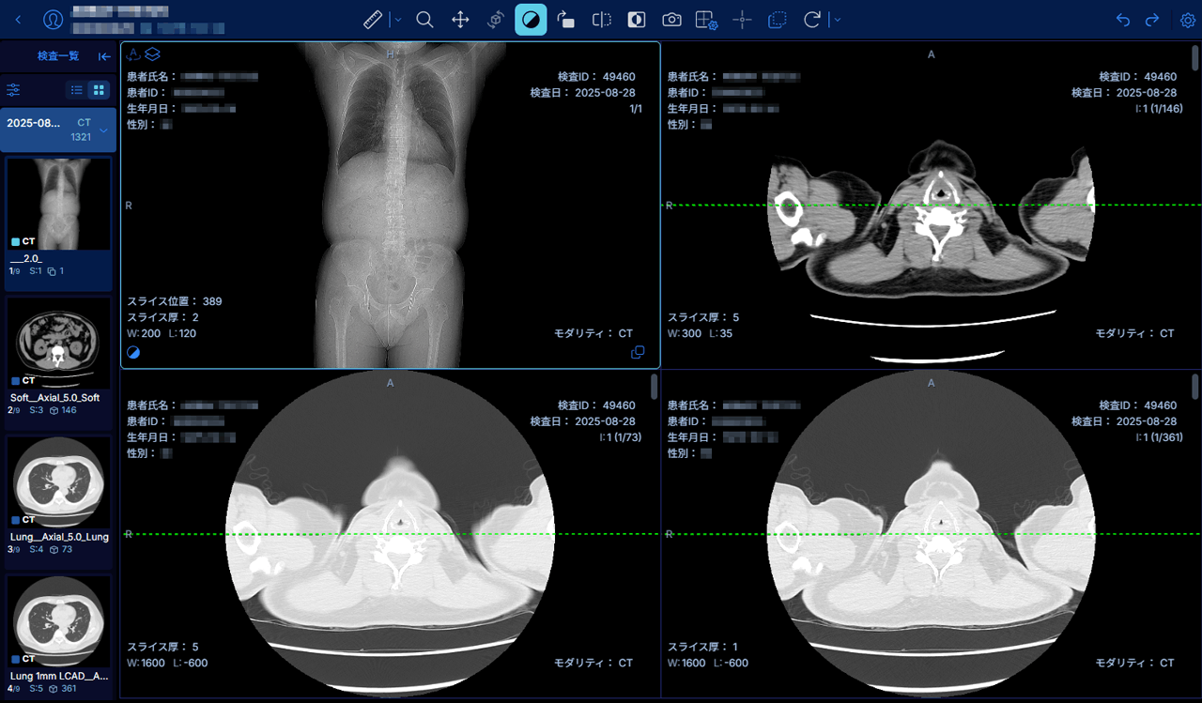Switch study list to grid view
1202x703 pixels.
[x=98, y=90]
